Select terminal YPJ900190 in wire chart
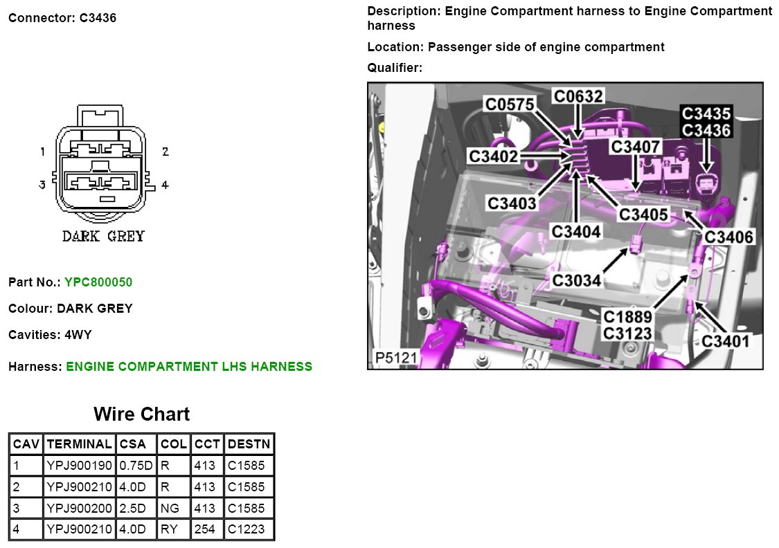 coord(80,466)
